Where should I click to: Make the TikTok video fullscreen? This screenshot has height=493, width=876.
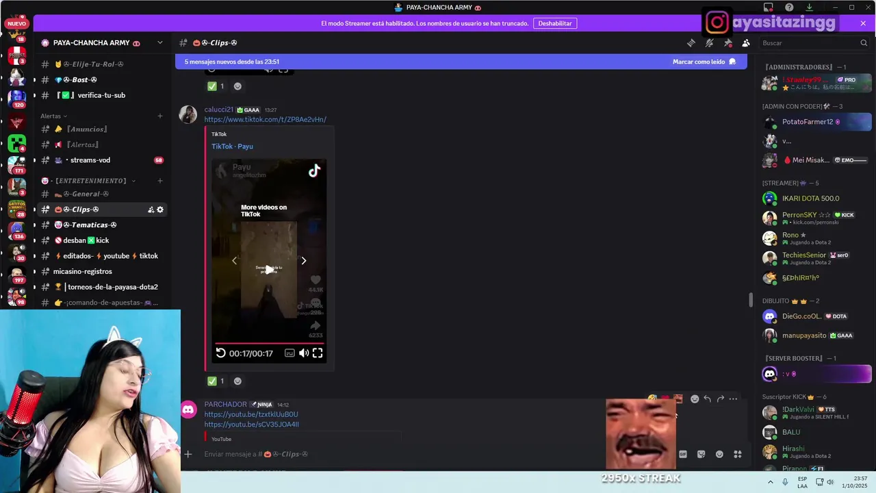tap(318, 353)
